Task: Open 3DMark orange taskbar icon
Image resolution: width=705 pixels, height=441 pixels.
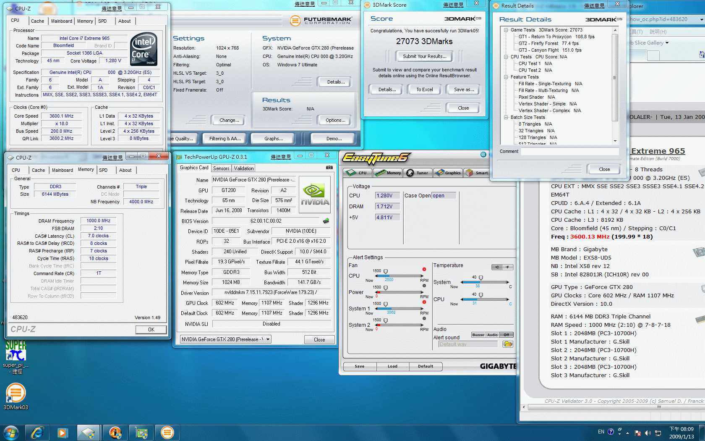Action: tap(167, 432)
